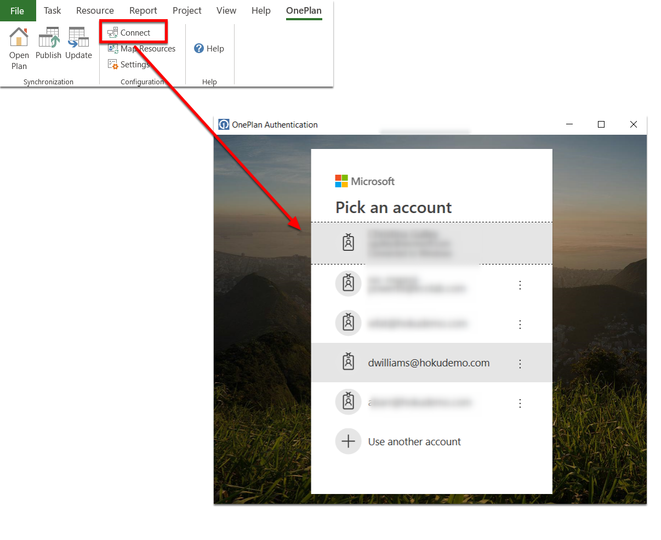
Task: Open the View ribbon tab
Action: (226, 10)
